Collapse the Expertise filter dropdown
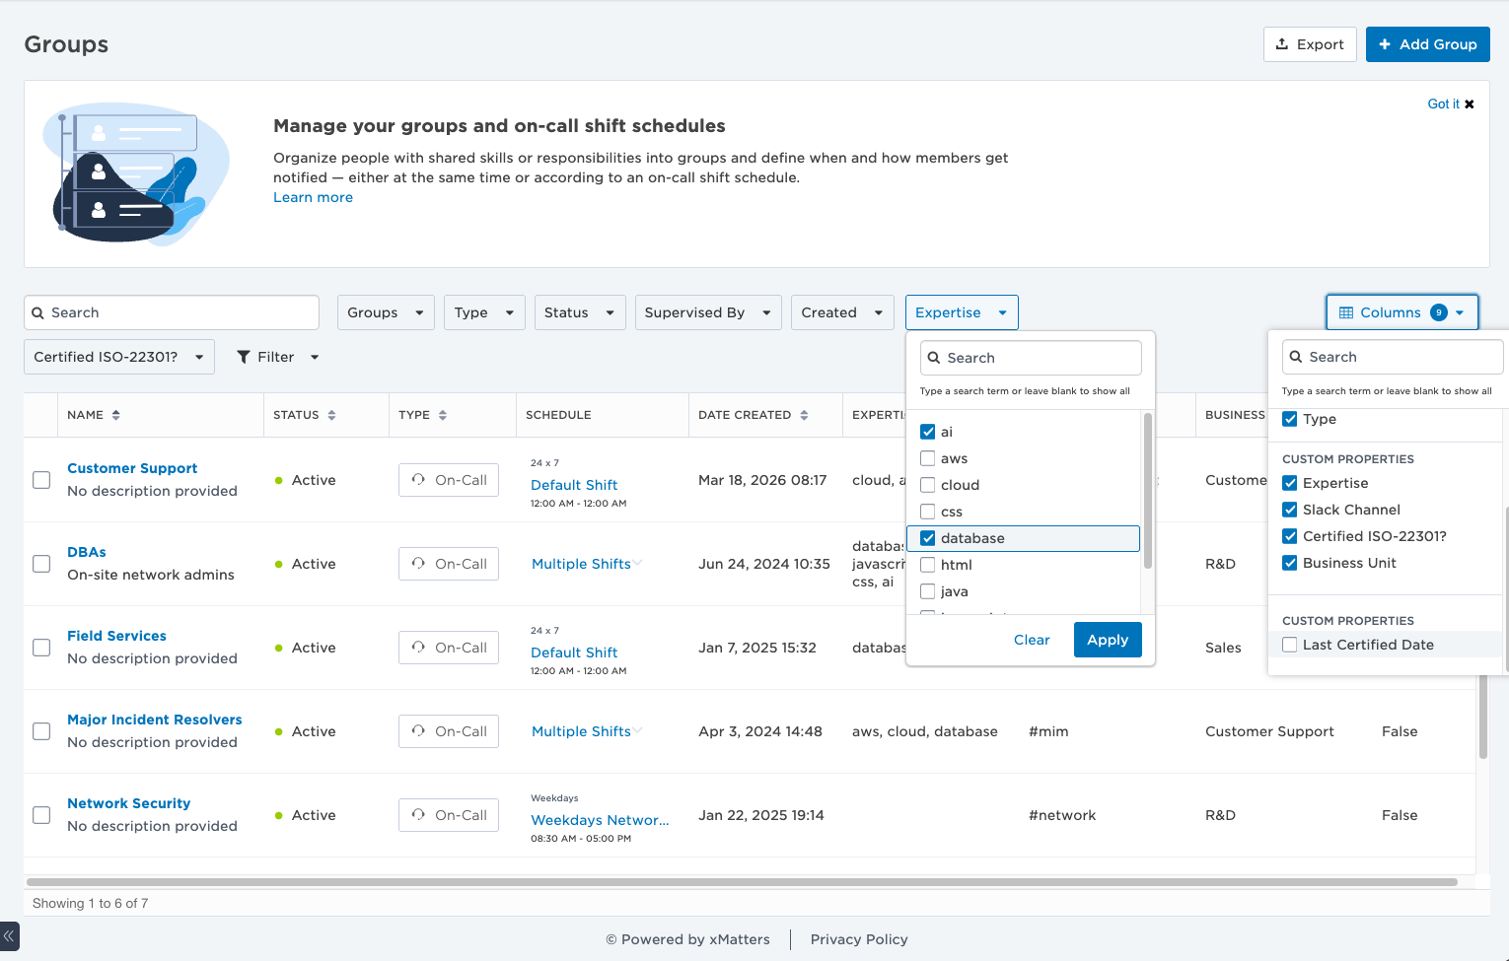 click(962, 312)
